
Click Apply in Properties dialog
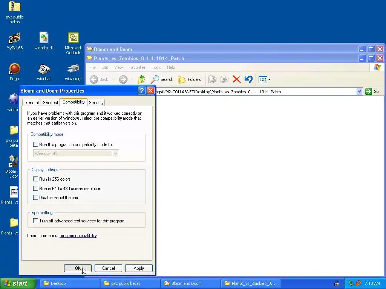click(139, 268)
